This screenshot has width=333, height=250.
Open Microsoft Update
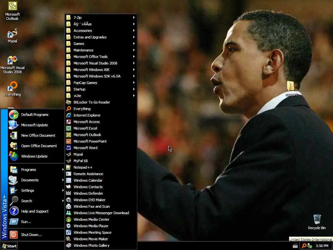36,125
